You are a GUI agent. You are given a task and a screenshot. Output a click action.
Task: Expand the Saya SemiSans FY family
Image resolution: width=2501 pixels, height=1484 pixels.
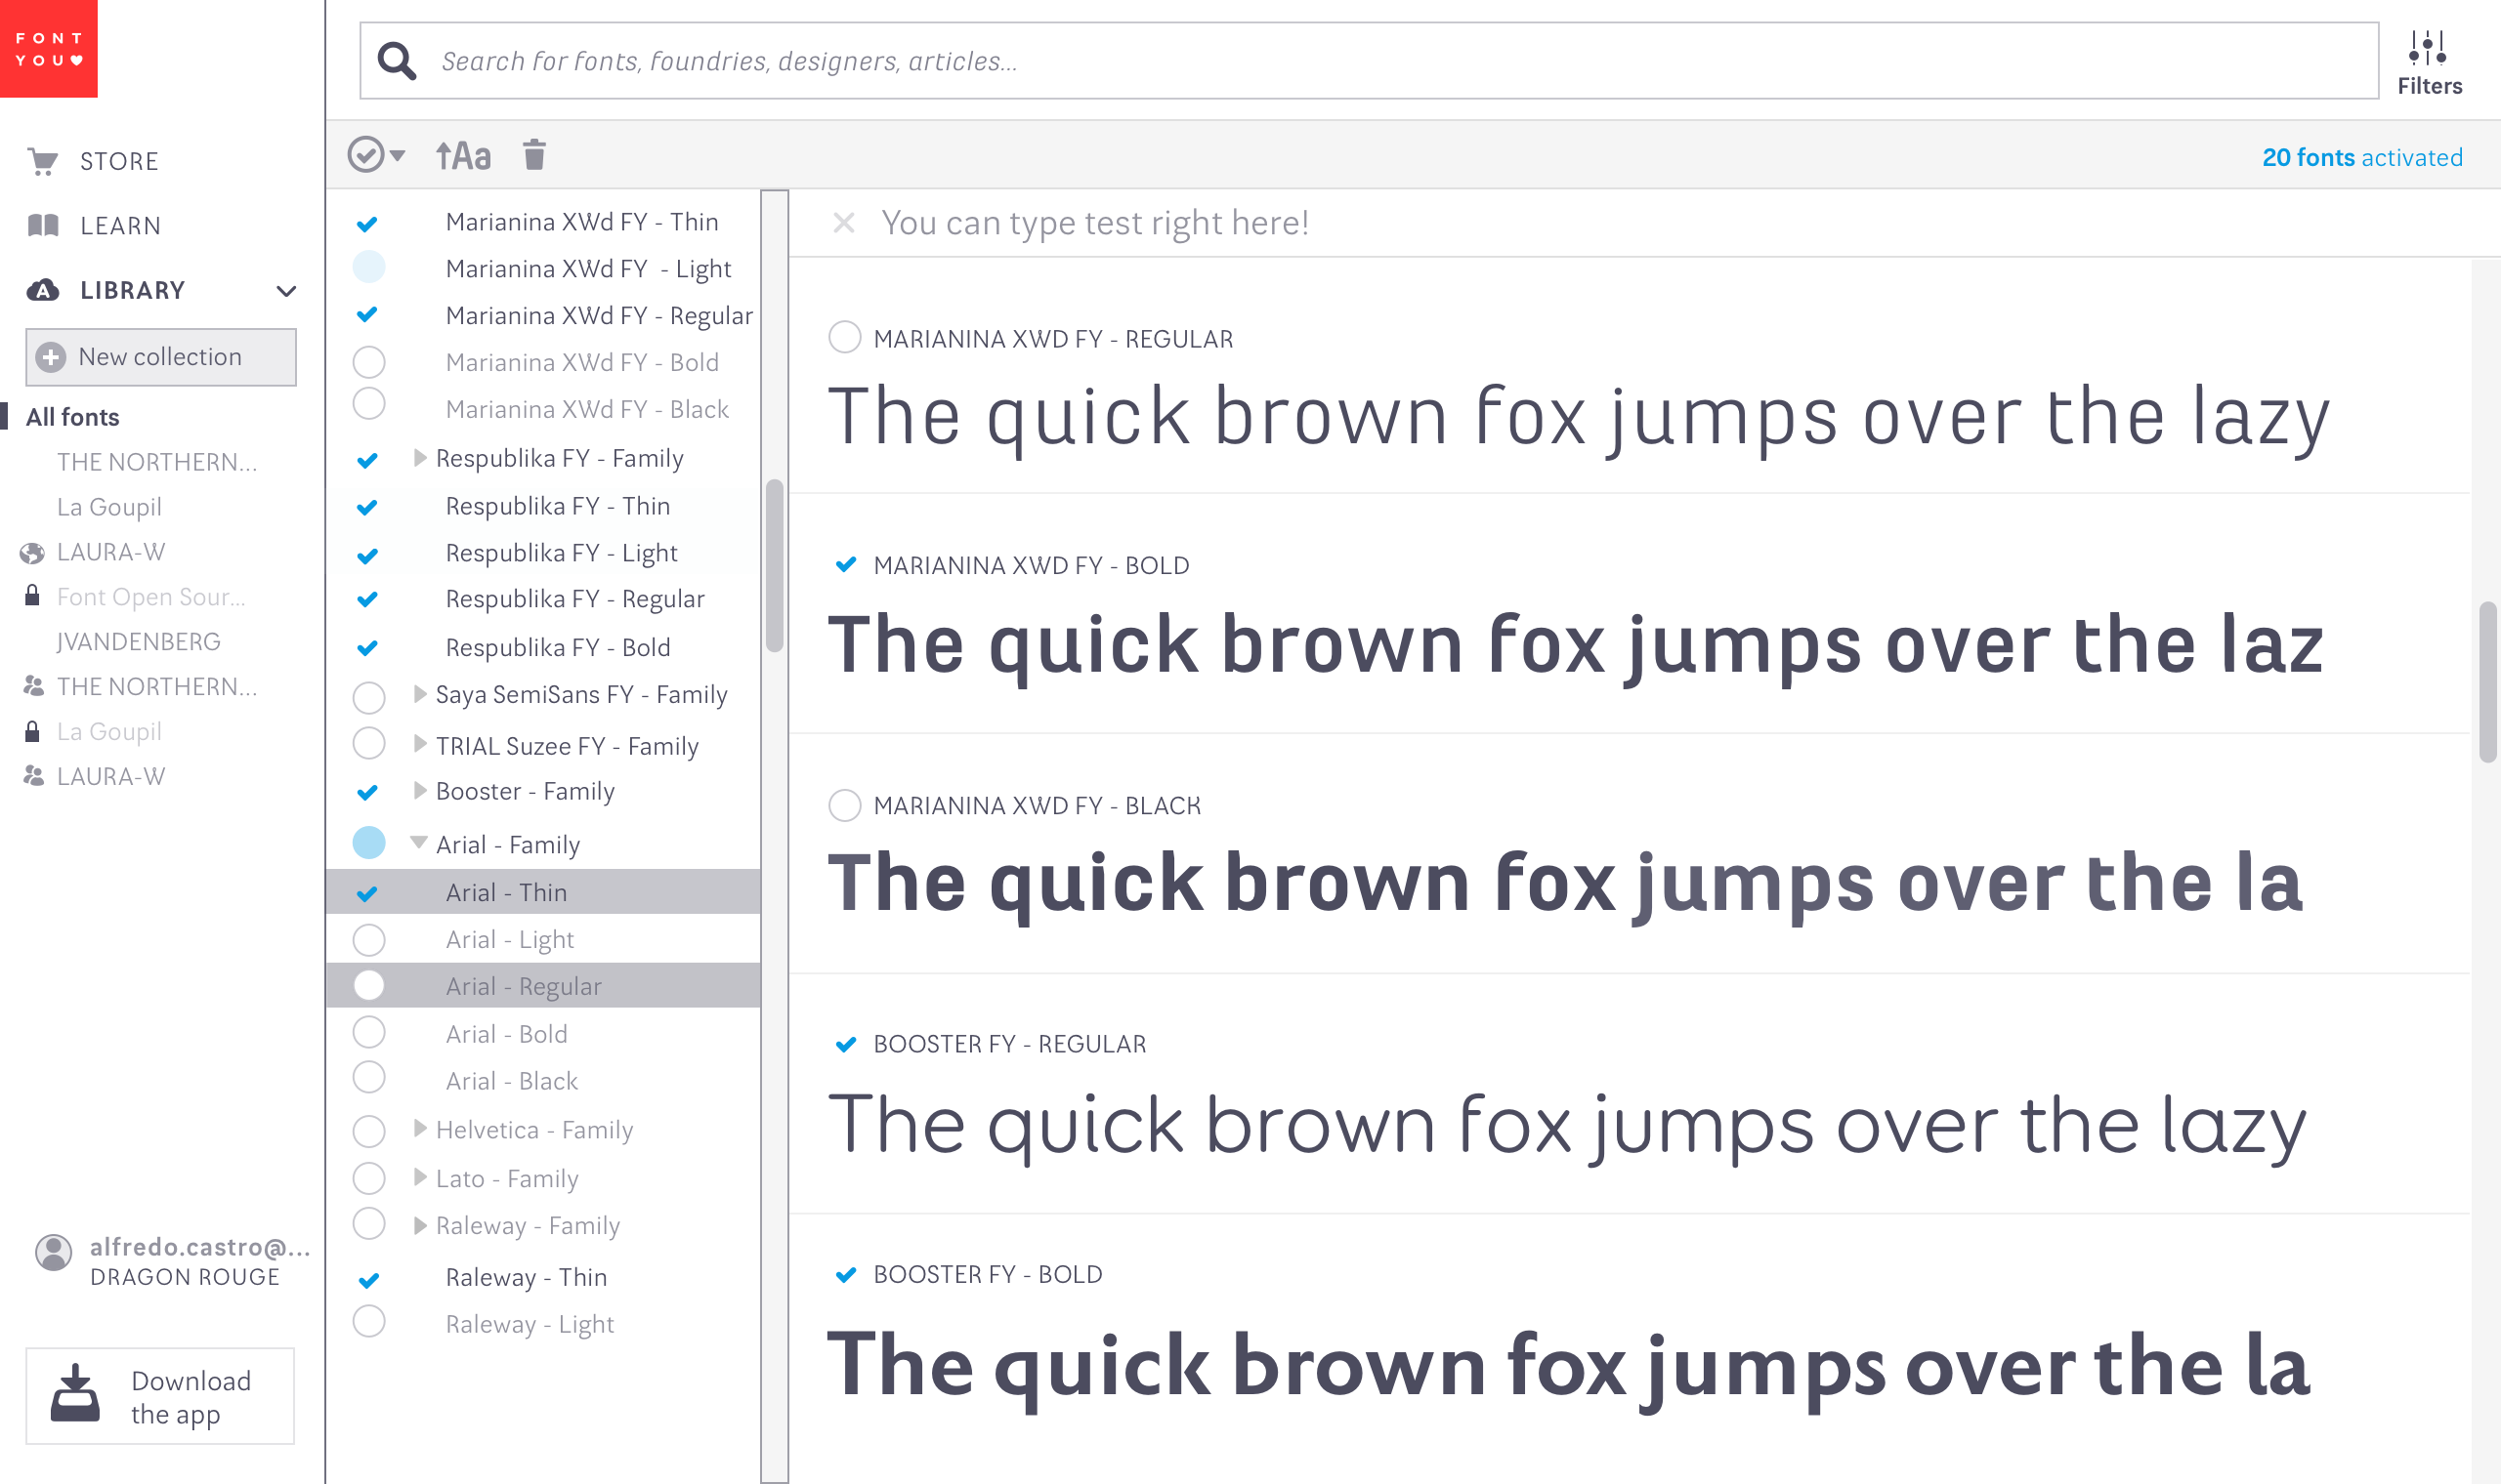click(x=420, y=694)
